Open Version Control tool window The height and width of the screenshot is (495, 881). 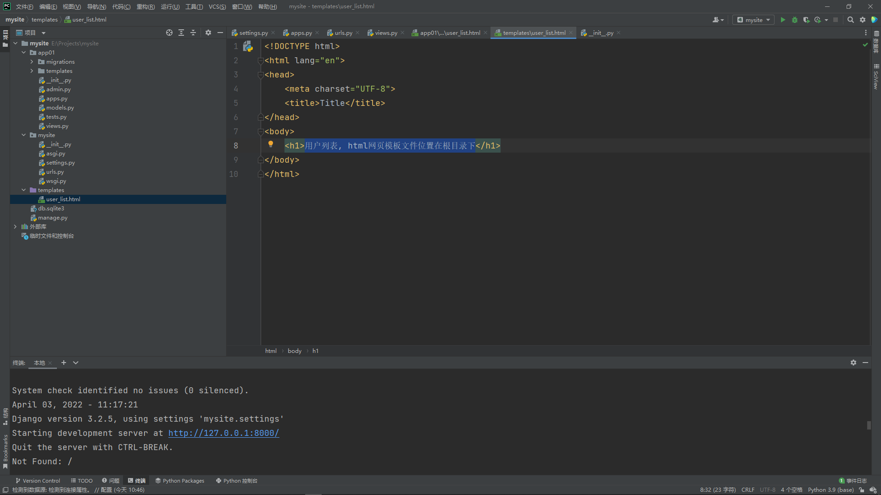(38, 481)
